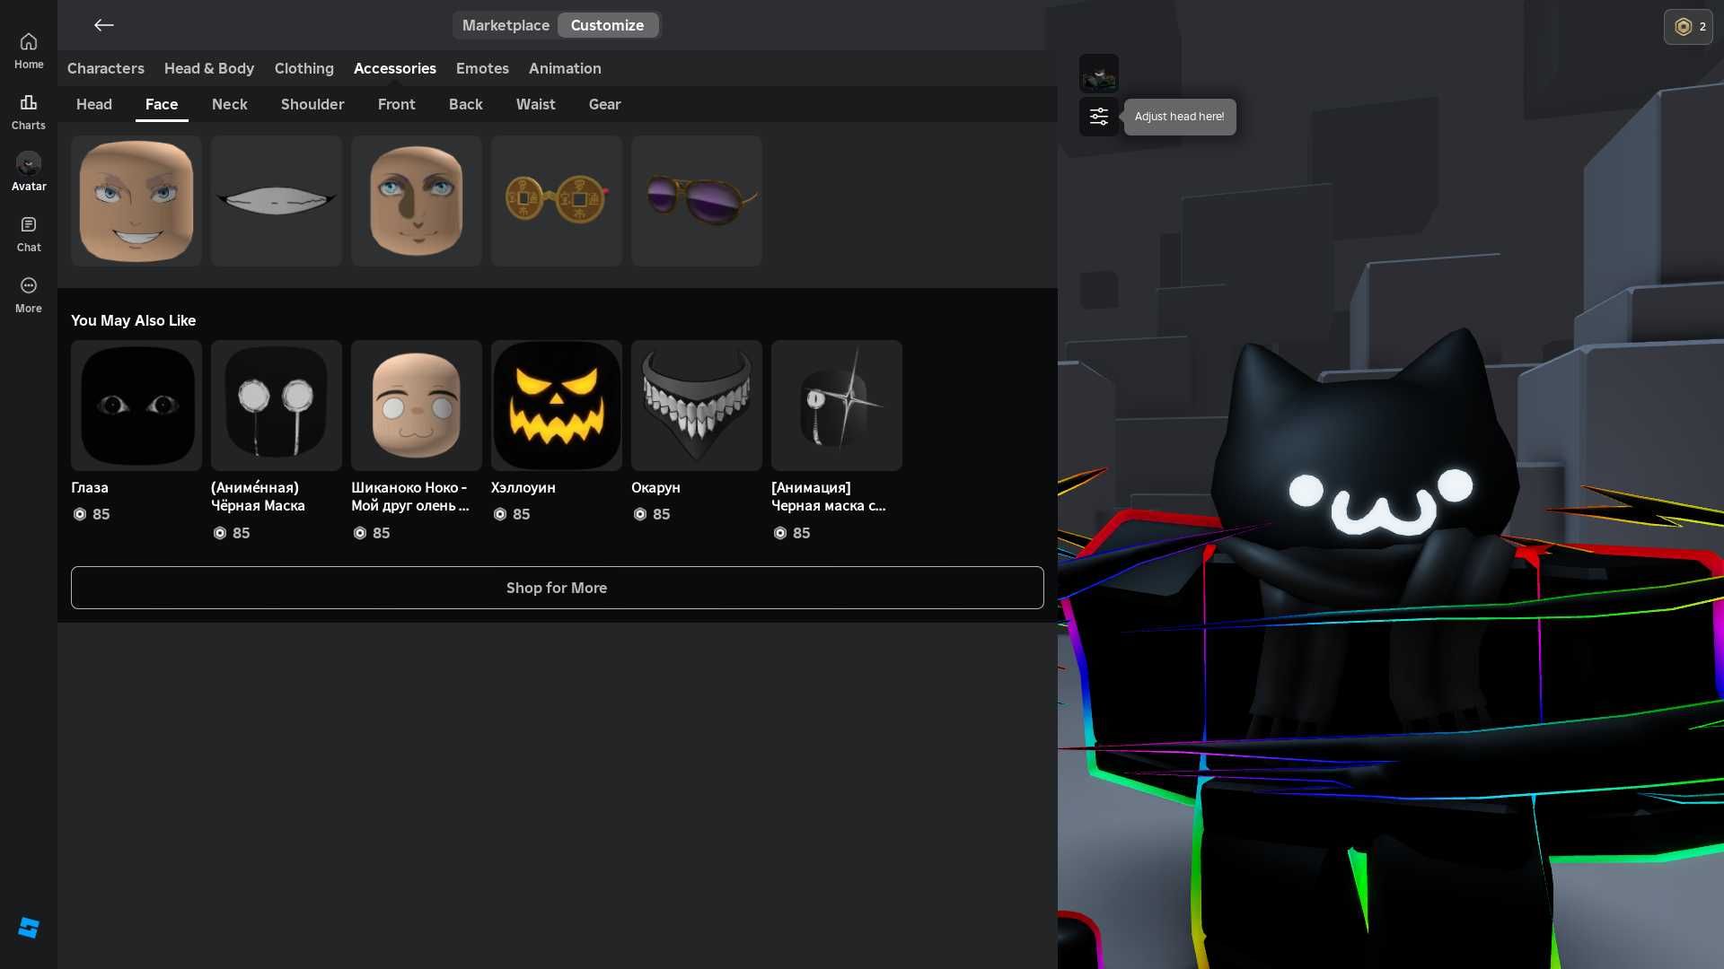Equip the gray grin mouth item
Image resolution: width=1724 pixels, height=969 pixels.
(x=277, y=201)
